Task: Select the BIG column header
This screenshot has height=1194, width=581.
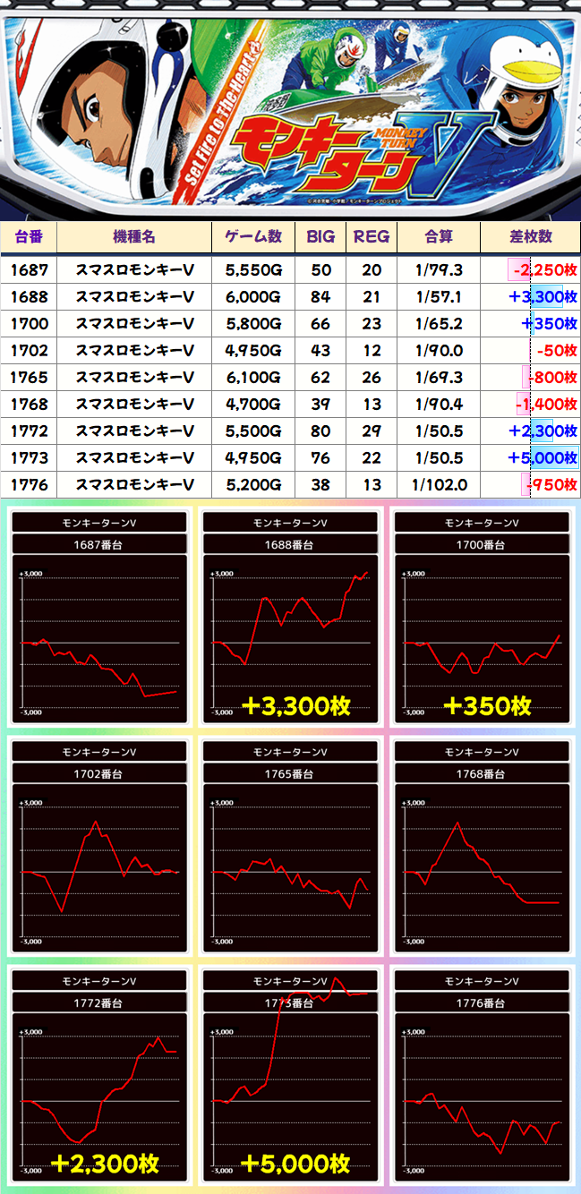Action: (320, 236)
